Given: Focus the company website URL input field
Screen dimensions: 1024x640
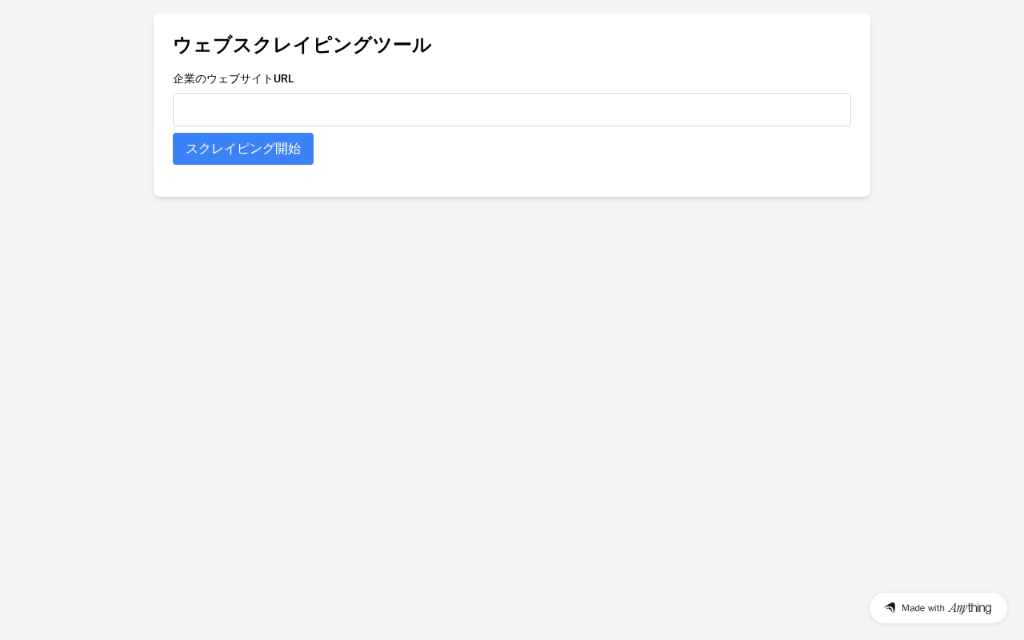Looking at the screenshot, I should click(x=512, y=110).
